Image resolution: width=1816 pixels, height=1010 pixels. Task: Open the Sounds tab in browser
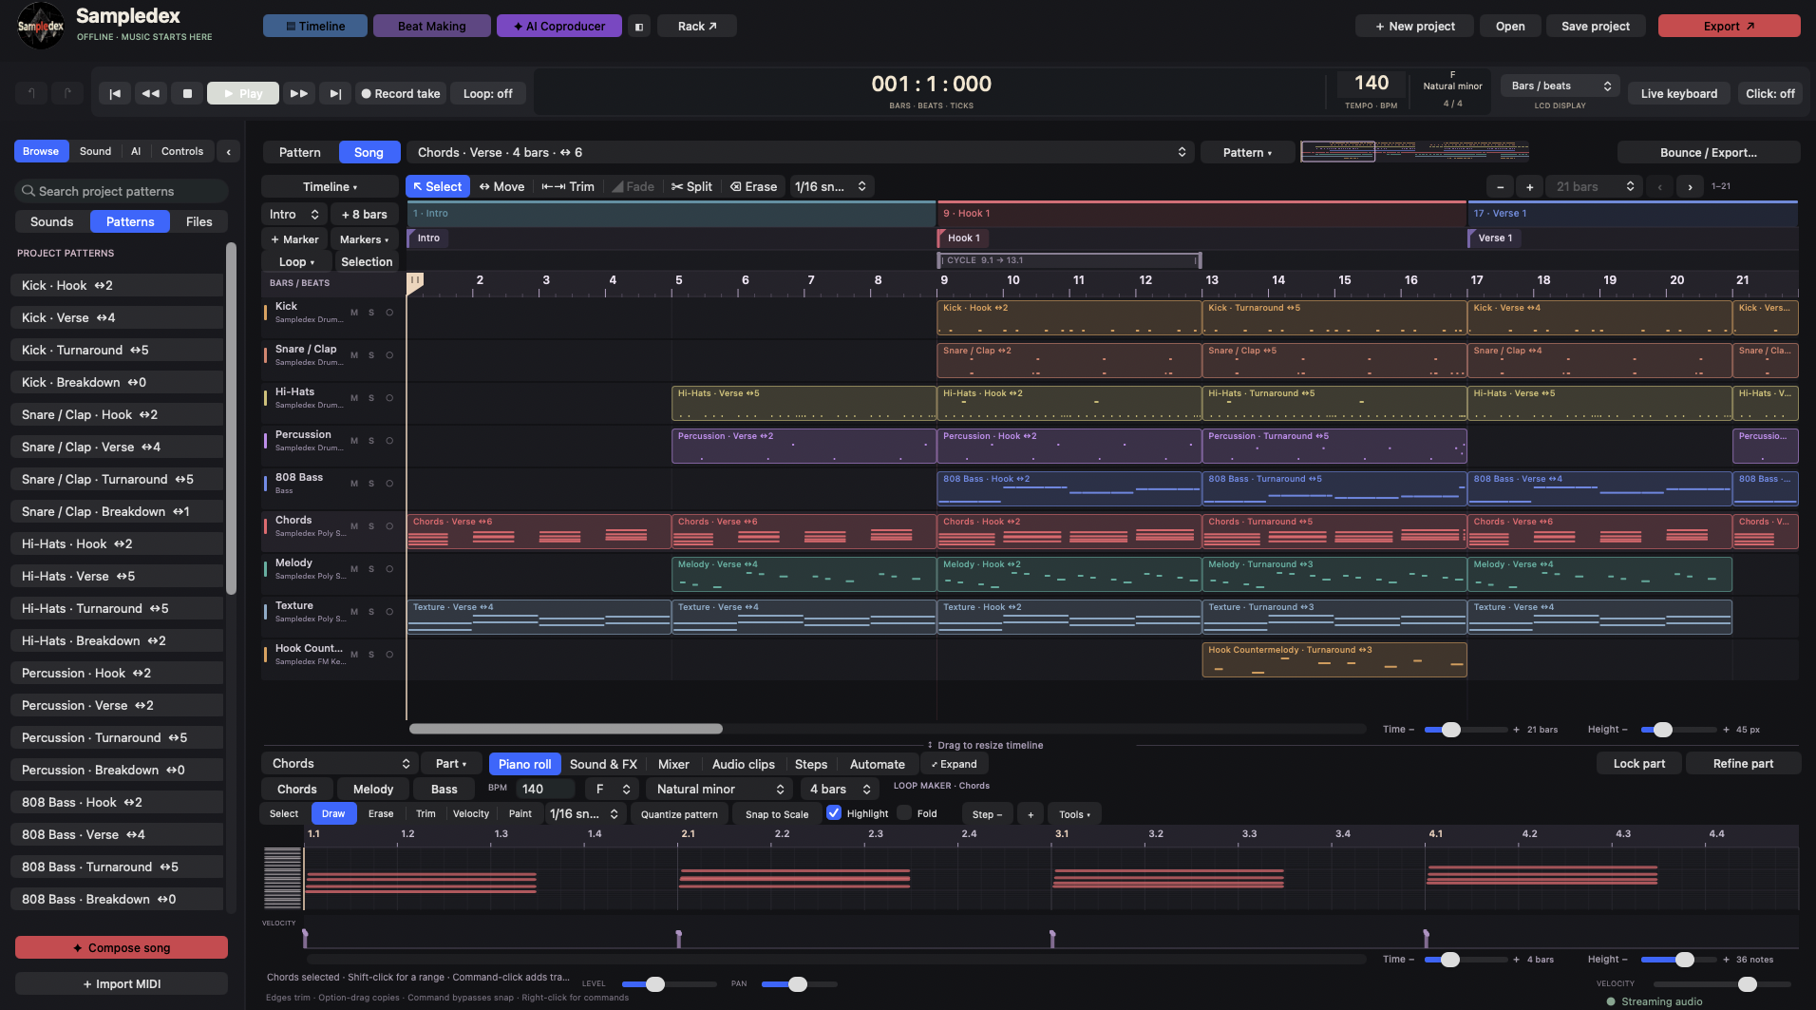(52, 221)
